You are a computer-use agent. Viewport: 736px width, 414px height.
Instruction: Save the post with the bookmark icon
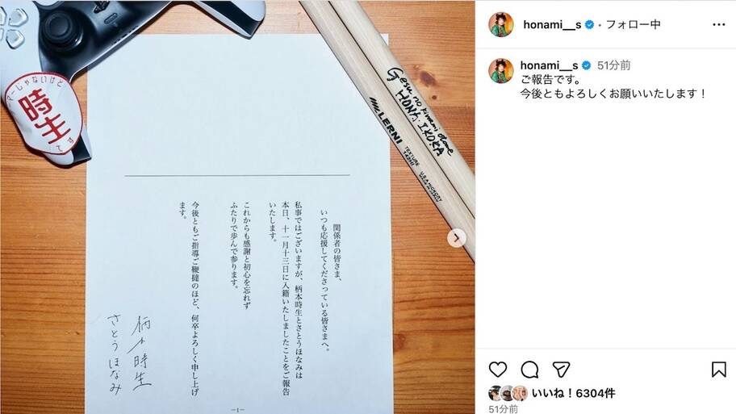pos(718,370)
